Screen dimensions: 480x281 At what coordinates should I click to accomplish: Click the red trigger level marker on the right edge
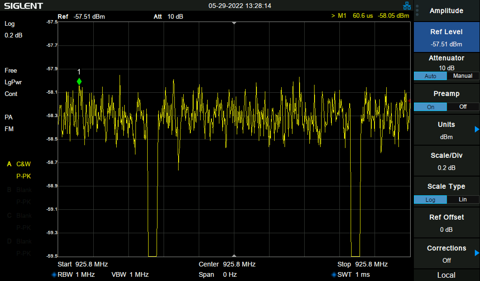coord(409,101)
